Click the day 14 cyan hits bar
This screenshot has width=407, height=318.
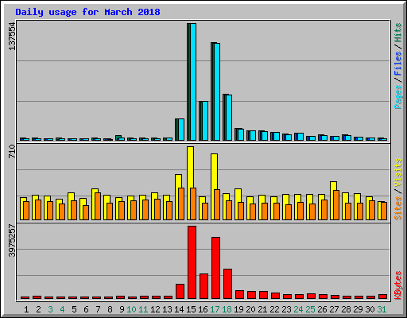[x=181, y=130]
